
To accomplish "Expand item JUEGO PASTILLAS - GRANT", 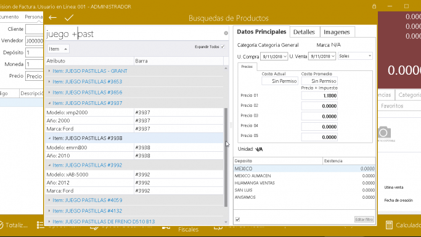I will click(49, 71).
